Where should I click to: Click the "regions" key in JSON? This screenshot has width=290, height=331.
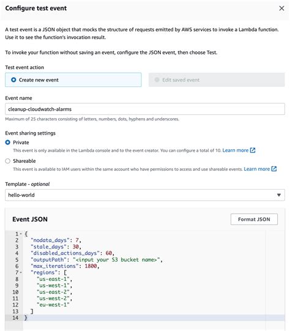tap(44, 272)
